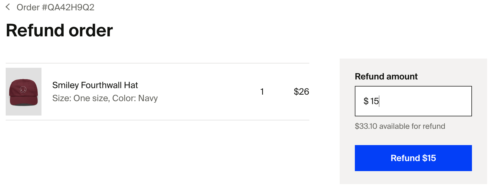Click the Refund $15 button
The image size is (495, 189).
coord(413,158)
